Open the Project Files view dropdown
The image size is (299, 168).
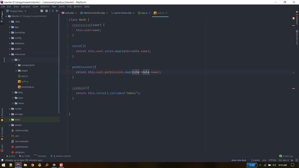(x=16, y=11)
